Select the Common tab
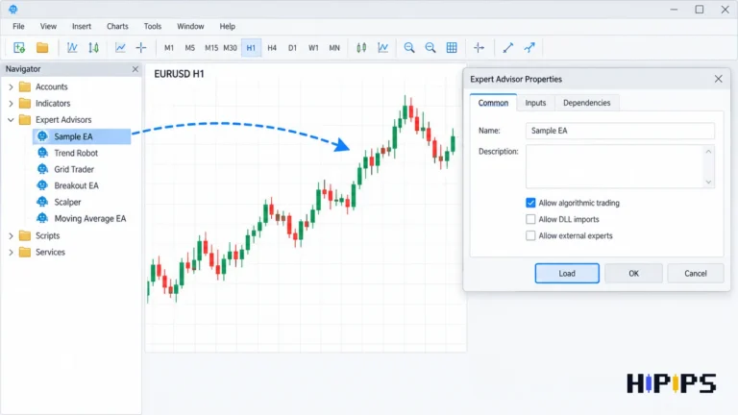The height and width of the screenshot is (415, 738). coord(493,103)
